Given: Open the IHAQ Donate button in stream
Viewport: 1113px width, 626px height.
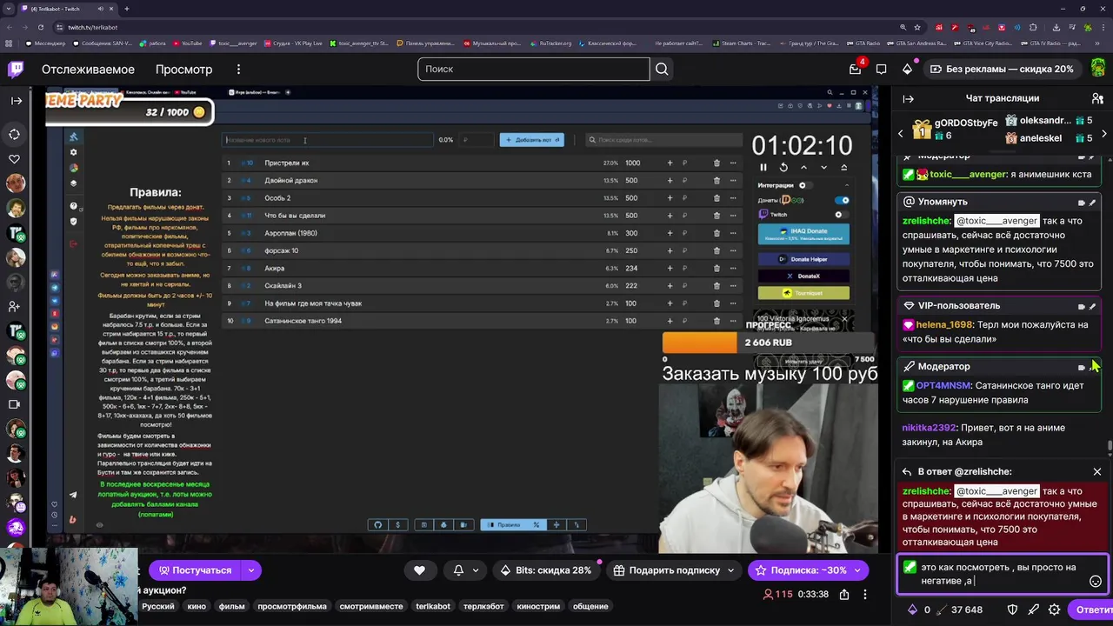Looking at the screenshot, I should tap(803, 234).
